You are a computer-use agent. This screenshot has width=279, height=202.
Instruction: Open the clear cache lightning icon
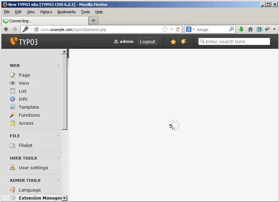coord(183,42)
